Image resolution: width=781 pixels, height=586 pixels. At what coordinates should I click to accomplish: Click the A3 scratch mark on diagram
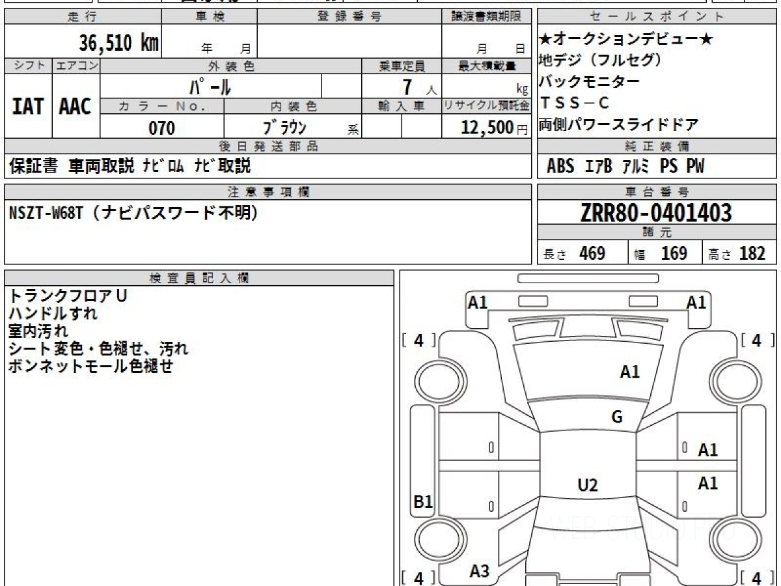[x=479, y=571]
